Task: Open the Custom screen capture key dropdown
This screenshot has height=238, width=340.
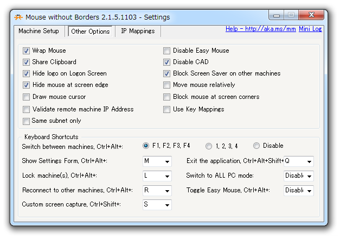Action: (x=157, y=205)
